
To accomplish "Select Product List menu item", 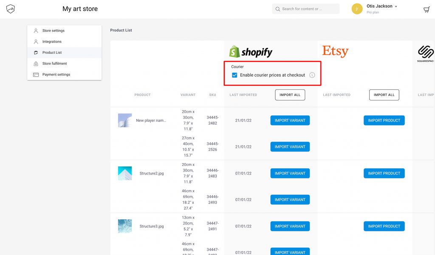I will pos(65,53).
